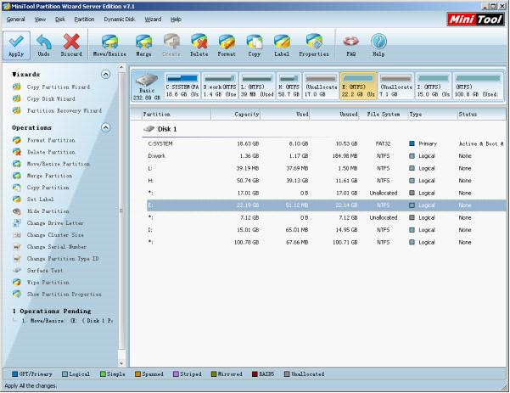The width and height of the screenshot is (510, 393).
Task: Select the C:SYSTEM partition row
Action: [x=326, y=143]
